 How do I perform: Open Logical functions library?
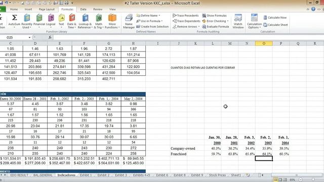[x=51, y=21]
